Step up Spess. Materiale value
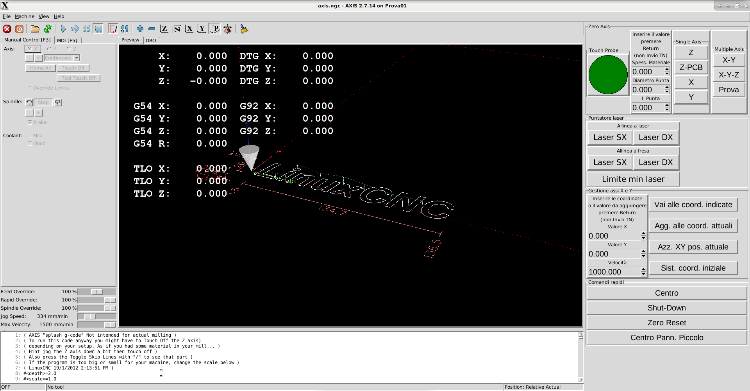This screenshot has height=391, width=750. coord(667,70)
